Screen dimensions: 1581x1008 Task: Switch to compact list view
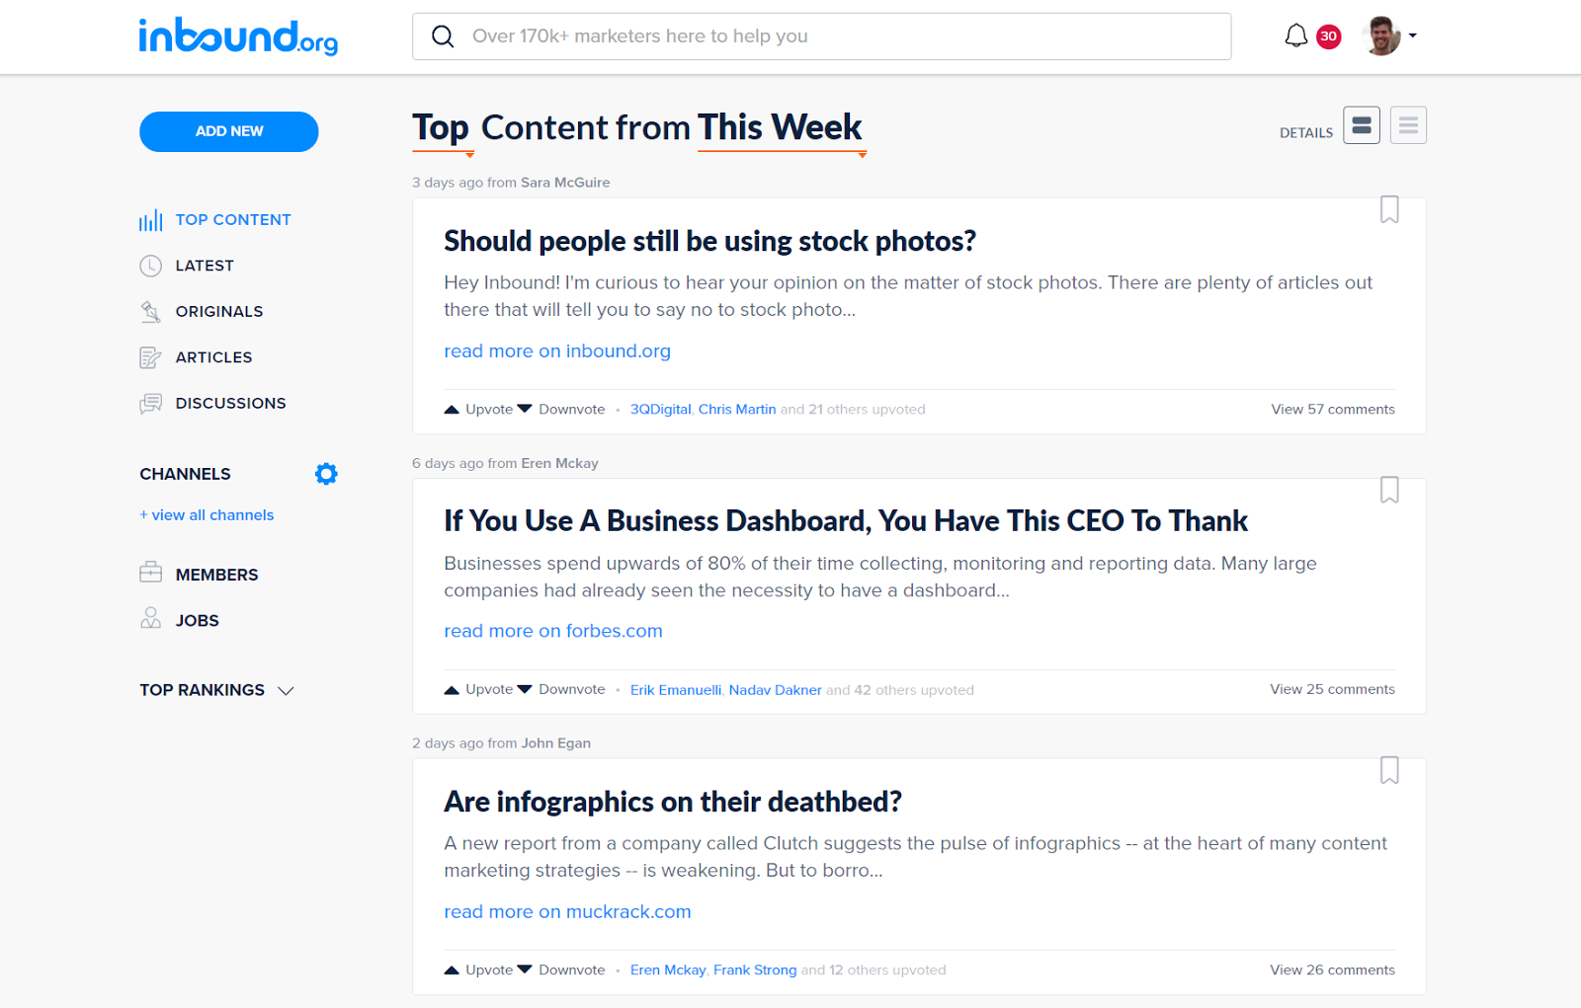pos(1408,125)
